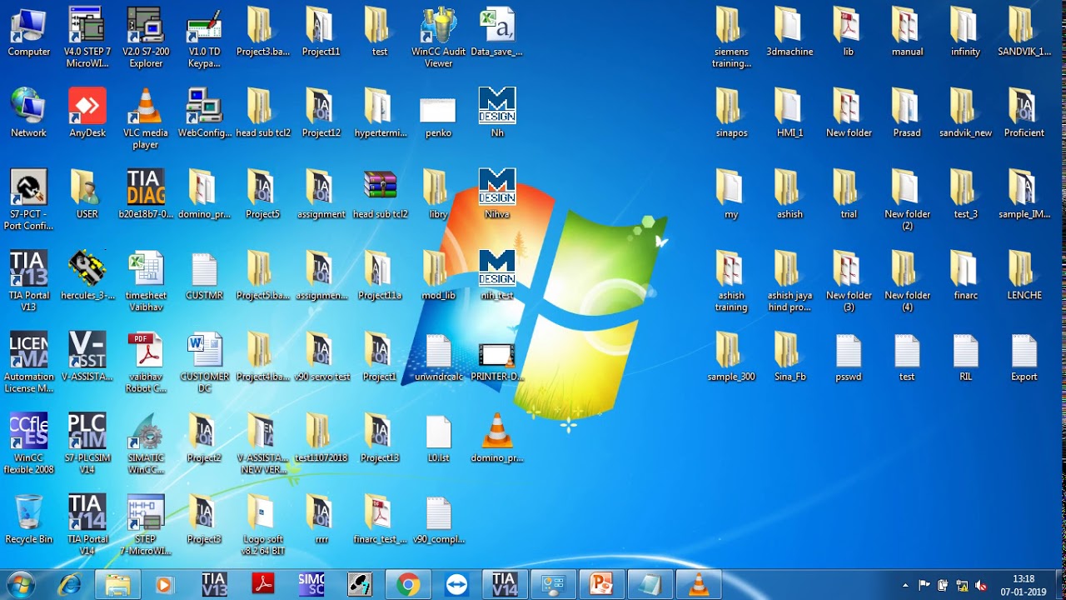Select the SANDVIK_1 folder
1066x600 pixels.
click(x=1024, y=33)
